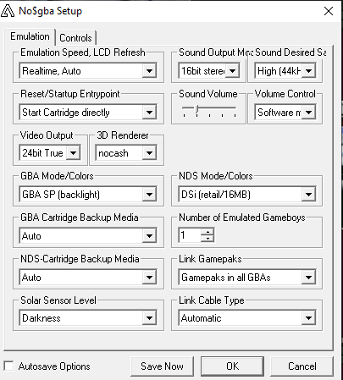Screen dimensions: 343x380
Task: Open the Solar Sensor Level dropdown
Action: 88,318
